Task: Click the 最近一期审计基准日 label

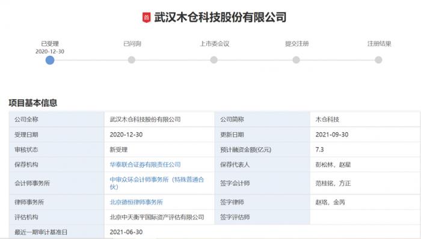Action: 41,232
